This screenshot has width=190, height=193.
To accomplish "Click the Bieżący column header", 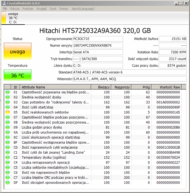I will pos(101,87).
